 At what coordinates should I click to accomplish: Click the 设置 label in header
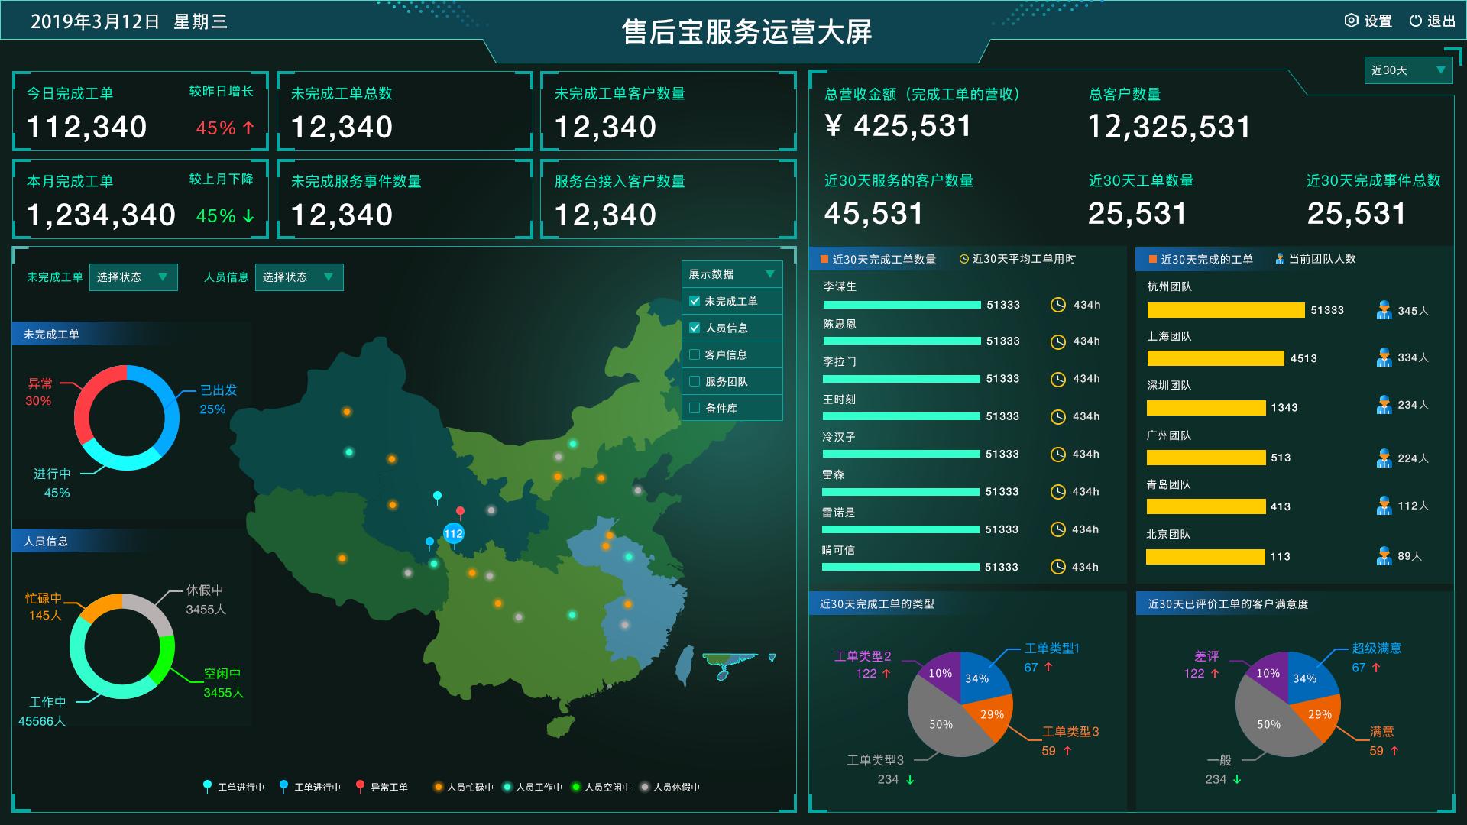1378,21
